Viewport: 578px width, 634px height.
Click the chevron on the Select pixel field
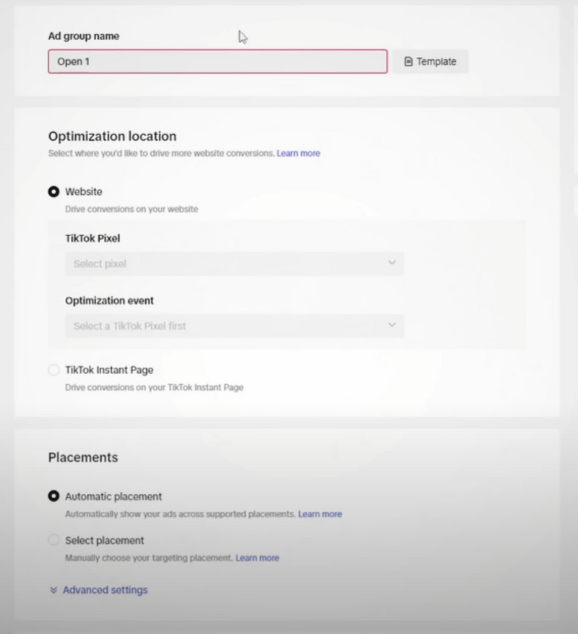392,264
